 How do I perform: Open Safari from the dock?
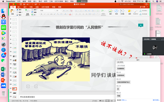tap(4, 50)
